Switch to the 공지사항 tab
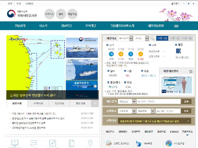Viewport: 198px width, 148px height. 38,103
